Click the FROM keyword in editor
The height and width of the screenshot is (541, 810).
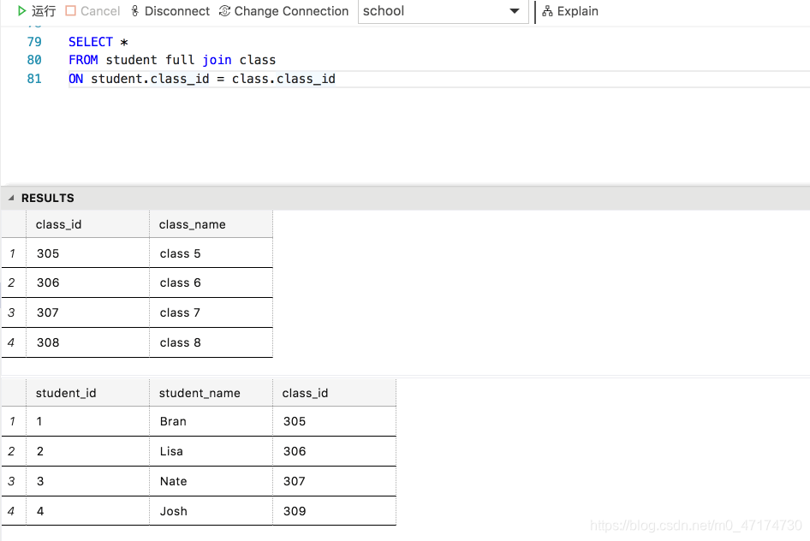click(x=83, y=60)
